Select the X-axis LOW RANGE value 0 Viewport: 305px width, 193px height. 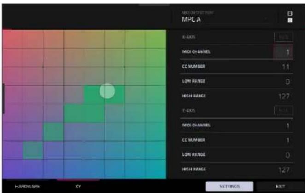tap(287, 81)
